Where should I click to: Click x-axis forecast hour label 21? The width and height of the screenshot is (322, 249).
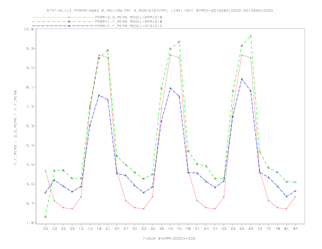(108, 229)
